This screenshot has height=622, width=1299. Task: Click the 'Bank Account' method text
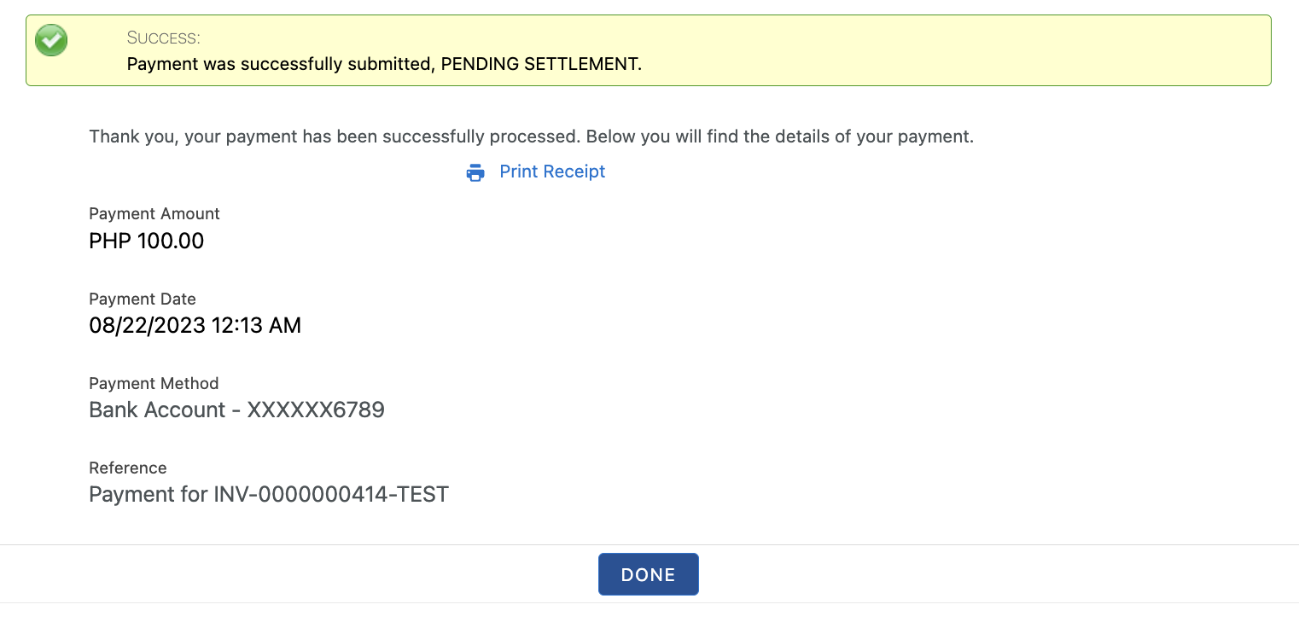pos(157,410)
